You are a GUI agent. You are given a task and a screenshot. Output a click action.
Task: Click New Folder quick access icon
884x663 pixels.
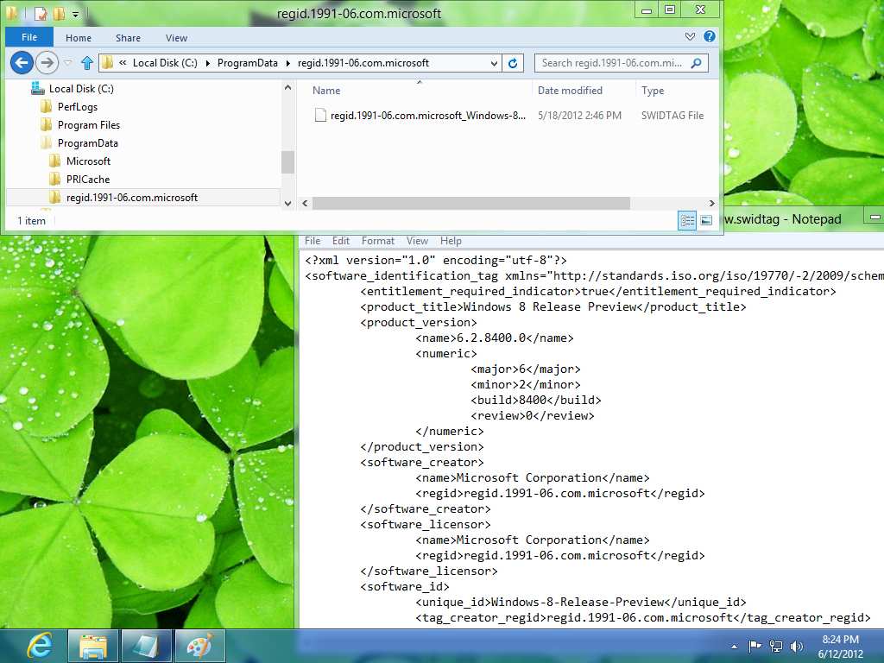59,12
